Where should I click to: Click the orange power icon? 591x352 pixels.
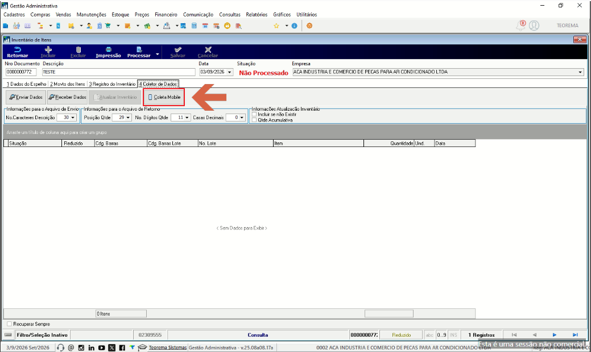tap(309, 26)
